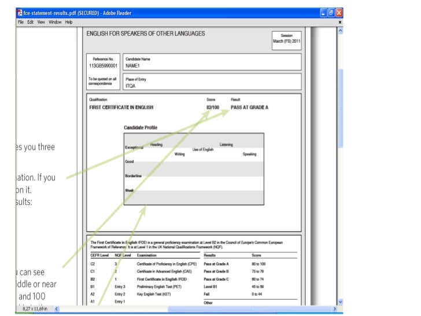Screen dimensions: 421x316
Task: Click Preliminary English Test (PET) row
Action: (159, 286)
